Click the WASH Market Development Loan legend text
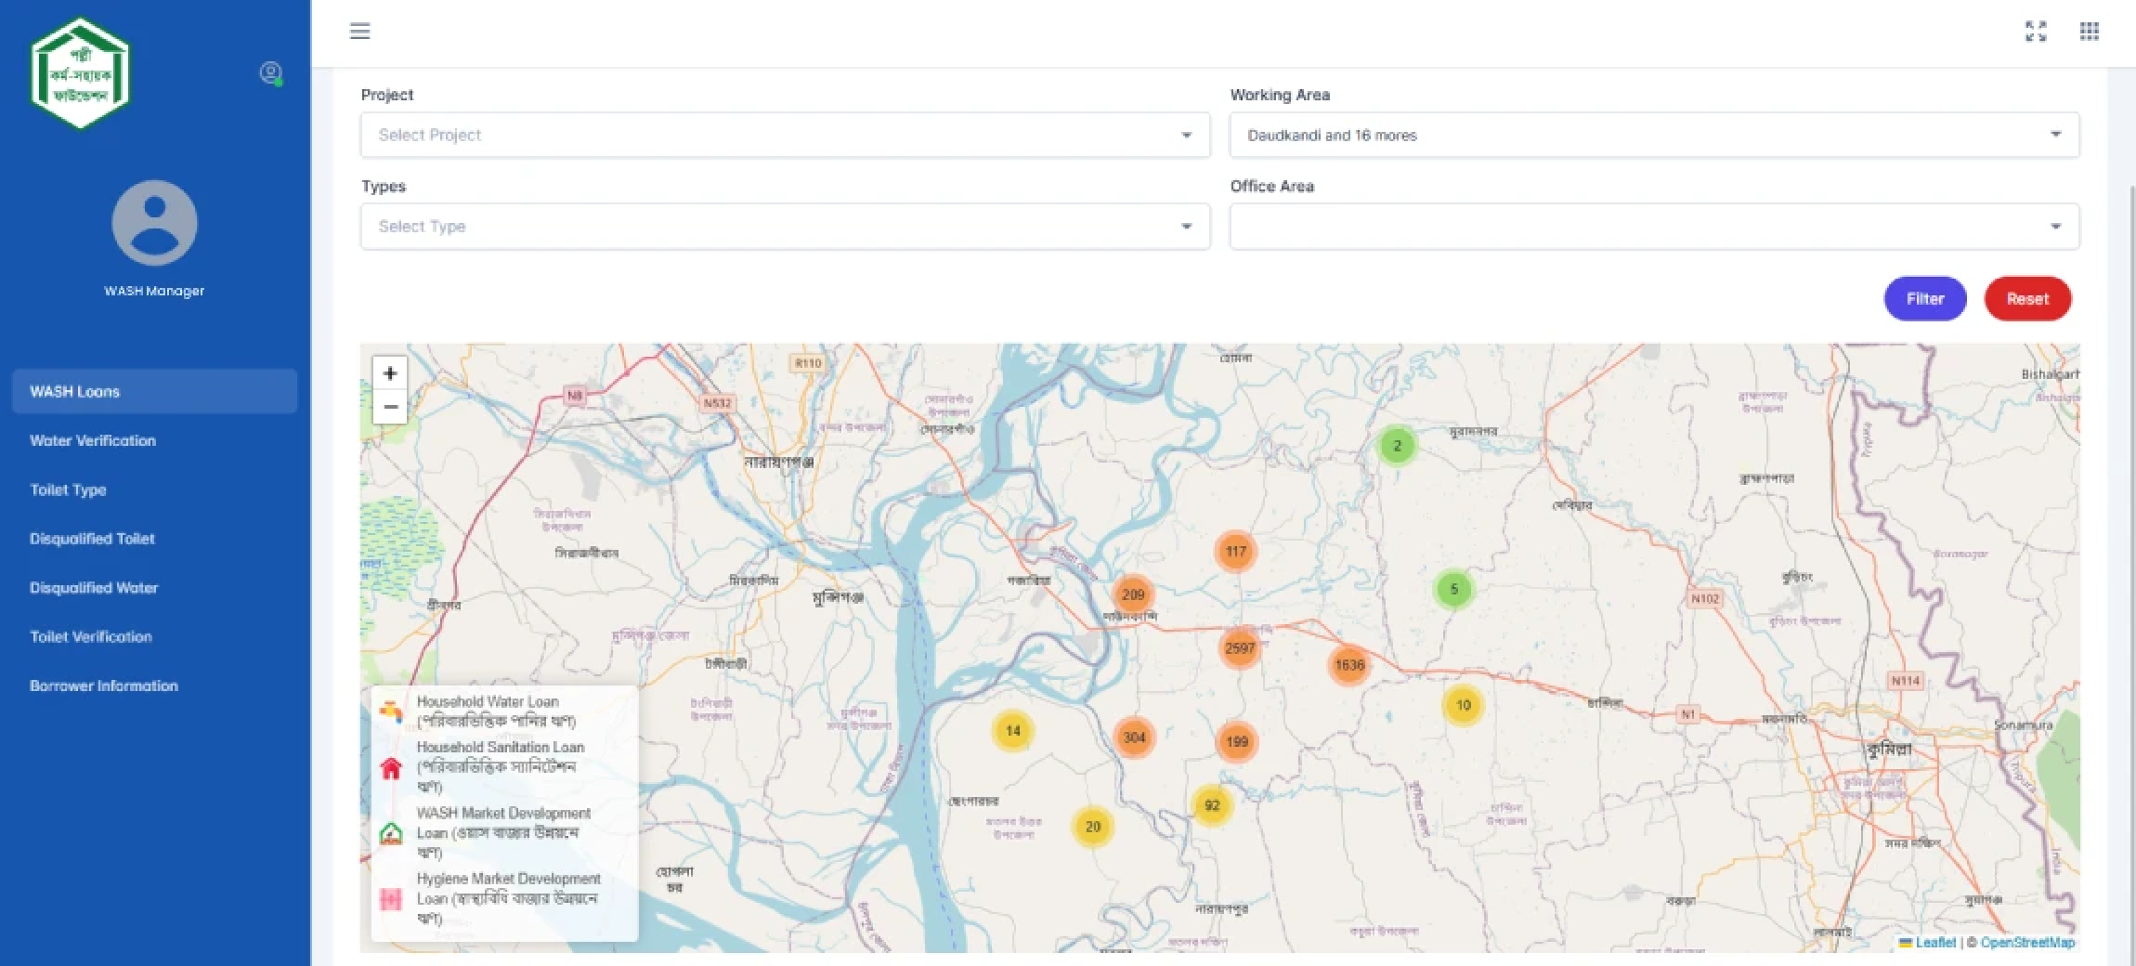This screenshot has height=966, width=2136. 503,833
